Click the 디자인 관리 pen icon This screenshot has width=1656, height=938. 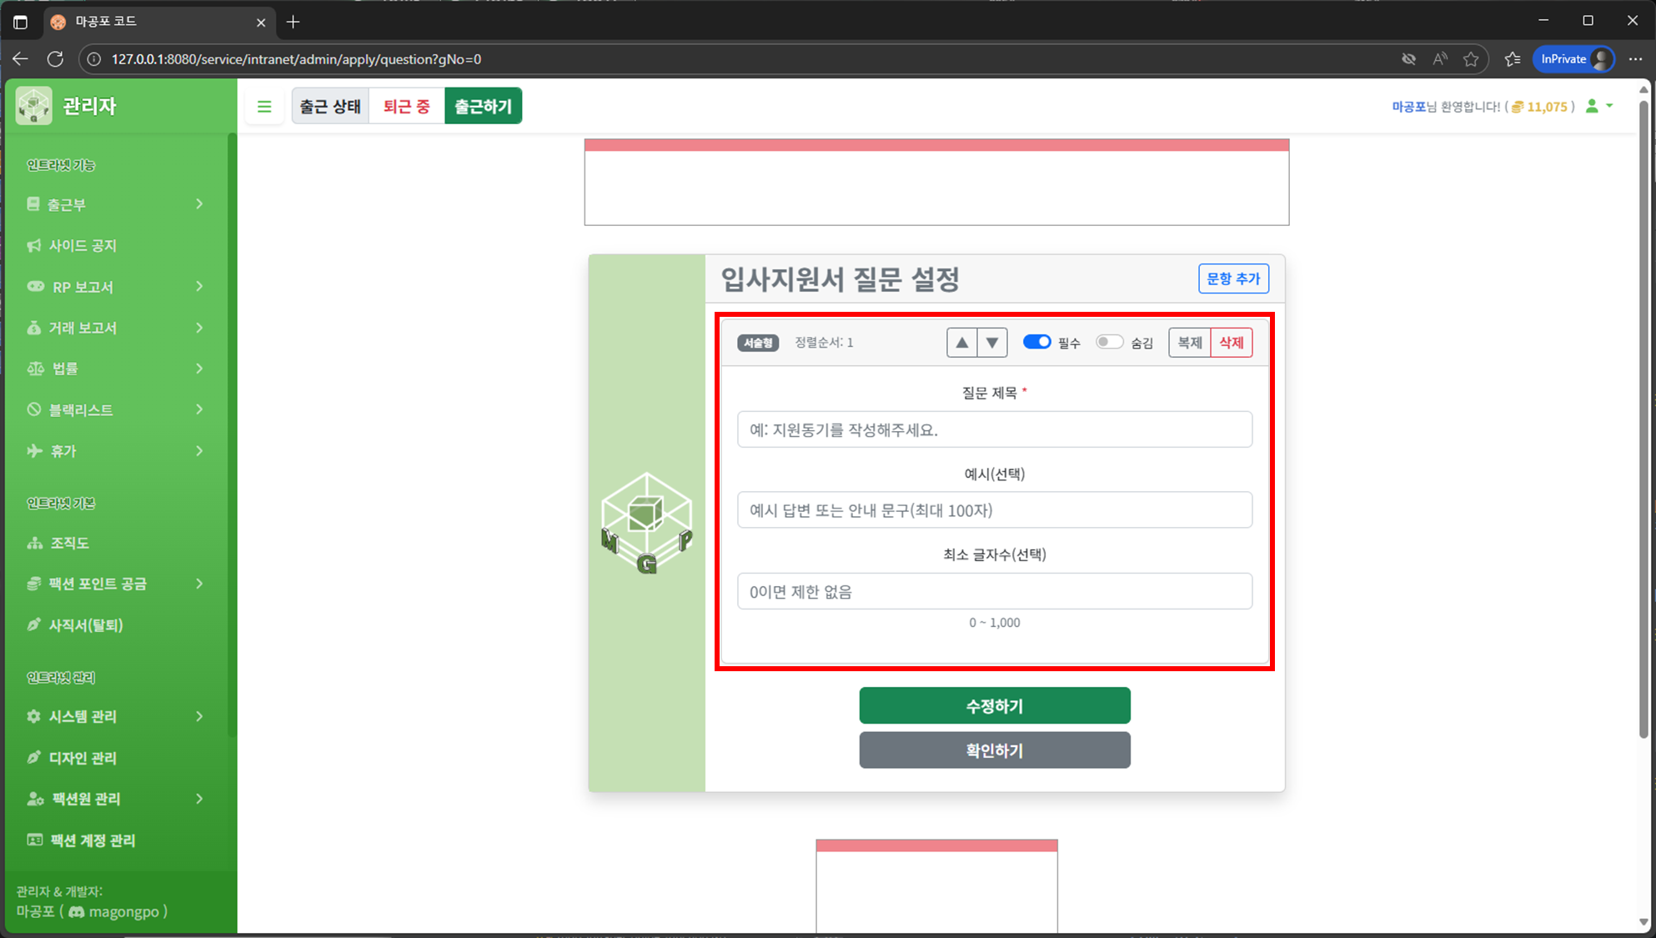34,757
